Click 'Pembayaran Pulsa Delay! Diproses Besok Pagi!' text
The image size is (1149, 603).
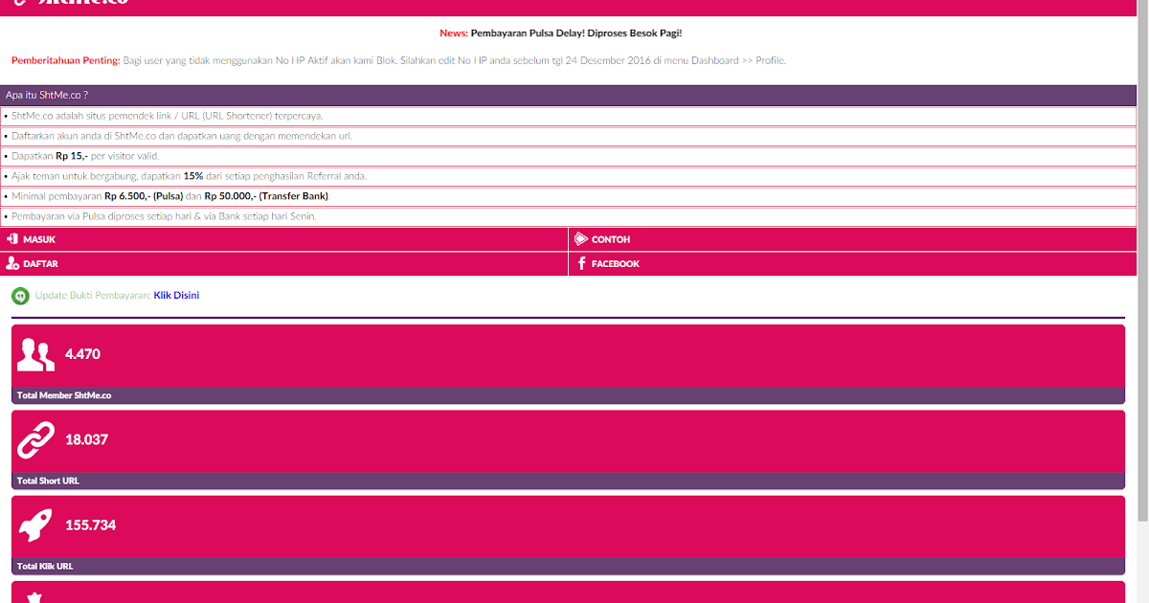576,33
